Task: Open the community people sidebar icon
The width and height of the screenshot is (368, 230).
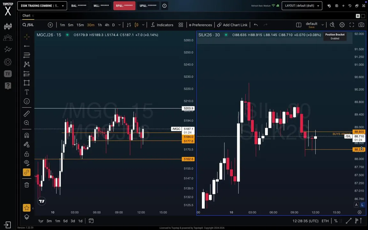Action: 8,38
